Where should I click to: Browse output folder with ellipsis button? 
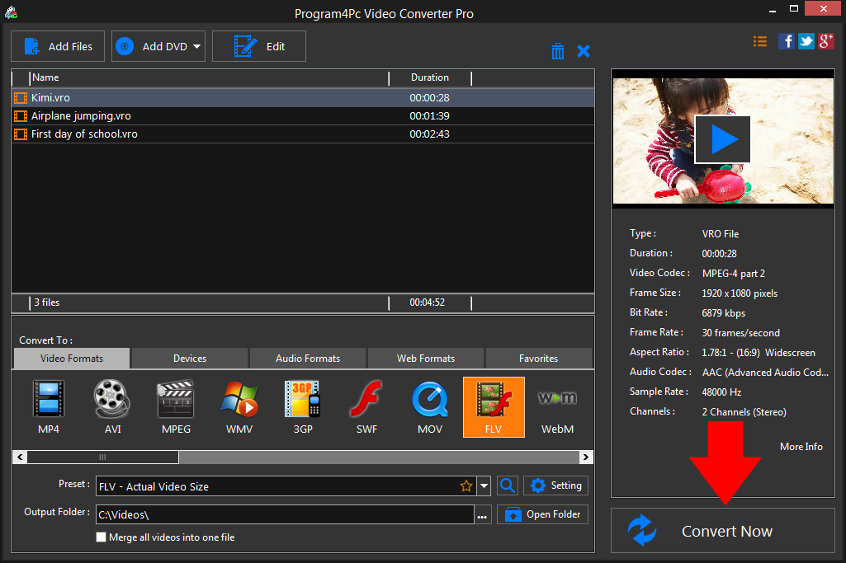[483, 516]
